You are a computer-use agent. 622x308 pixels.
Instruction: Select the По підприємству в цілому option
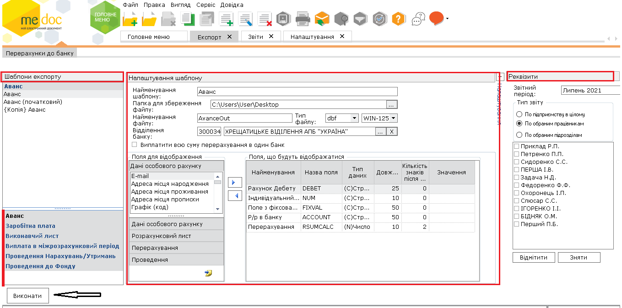point(519,114)
